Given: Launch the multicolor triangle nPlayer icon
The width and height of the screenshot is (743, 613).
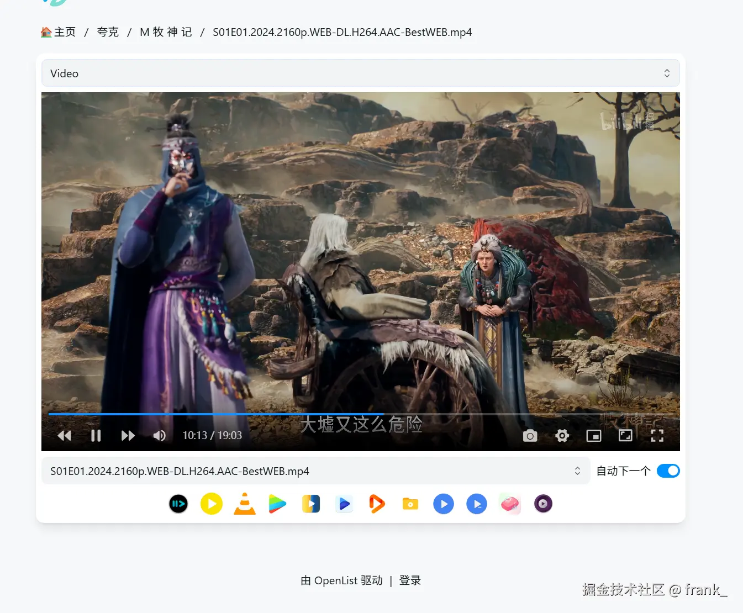Looking at the screenshot, I should pyautogui.click(x=277, y=504).
